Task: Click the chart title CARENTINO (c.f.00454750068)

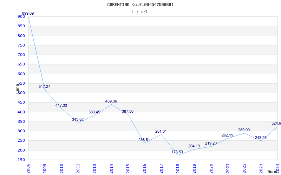Action: pos(140,5)
